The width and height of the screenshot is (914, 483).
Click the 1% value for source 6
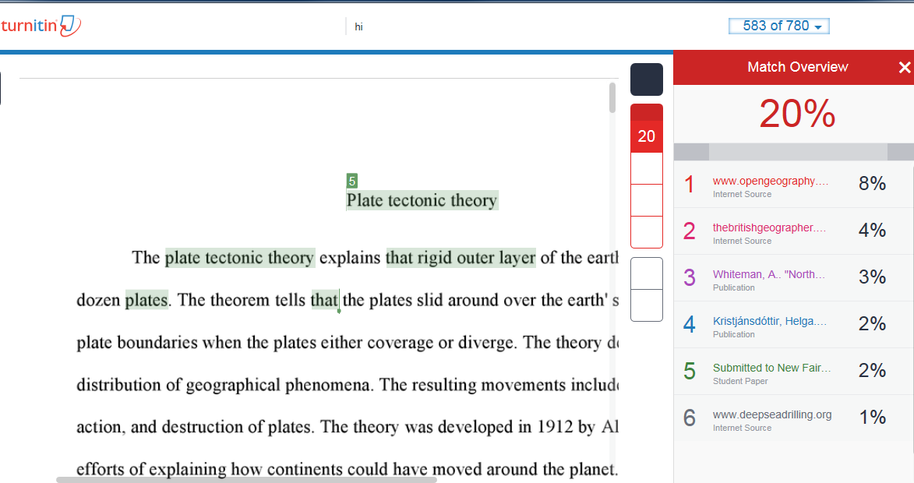(872, 417)
